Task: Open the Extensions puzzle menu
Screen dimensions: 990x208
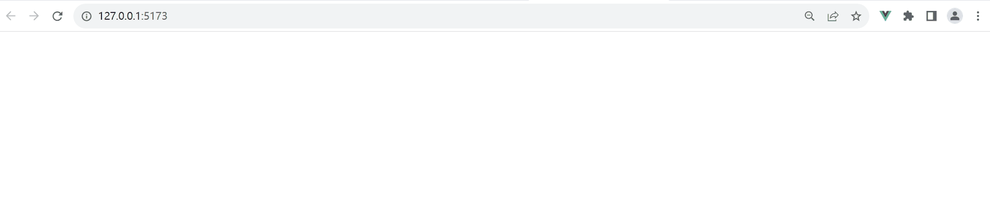Action: point(909,16)
